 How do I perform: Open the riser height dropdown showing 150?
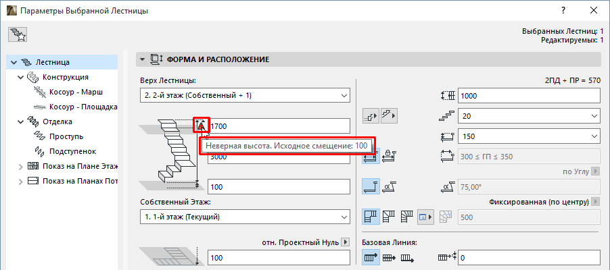click(530, 136)
